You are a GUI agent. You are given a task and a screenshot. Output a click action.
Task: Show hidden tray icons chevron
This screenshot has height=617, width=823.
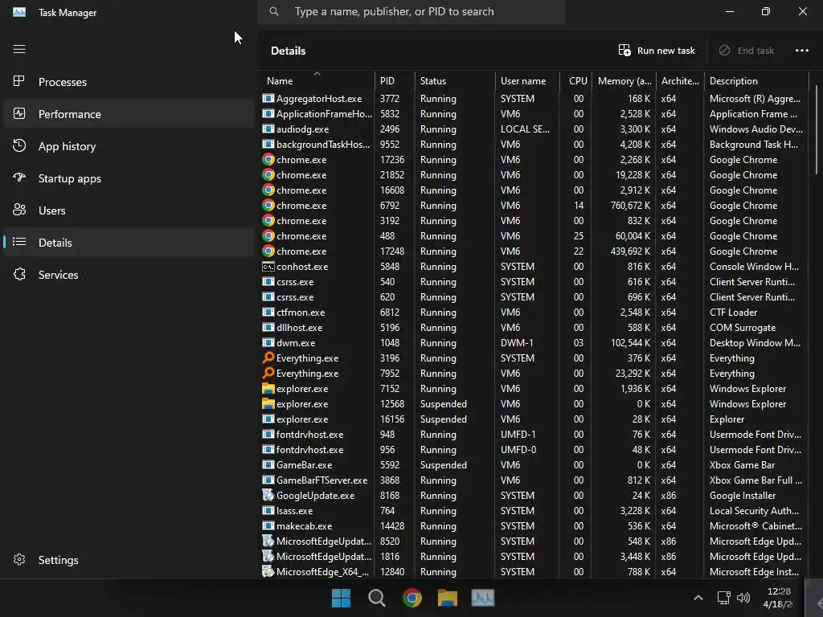(x=698, y=598)
